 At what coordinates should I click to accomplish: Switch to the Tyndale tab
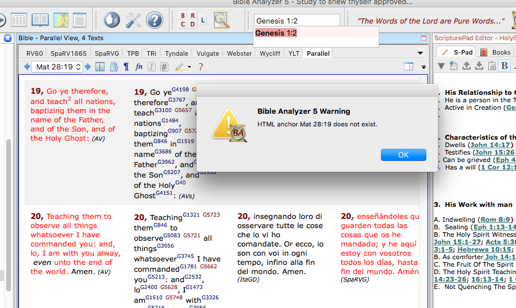pos(176,53)
